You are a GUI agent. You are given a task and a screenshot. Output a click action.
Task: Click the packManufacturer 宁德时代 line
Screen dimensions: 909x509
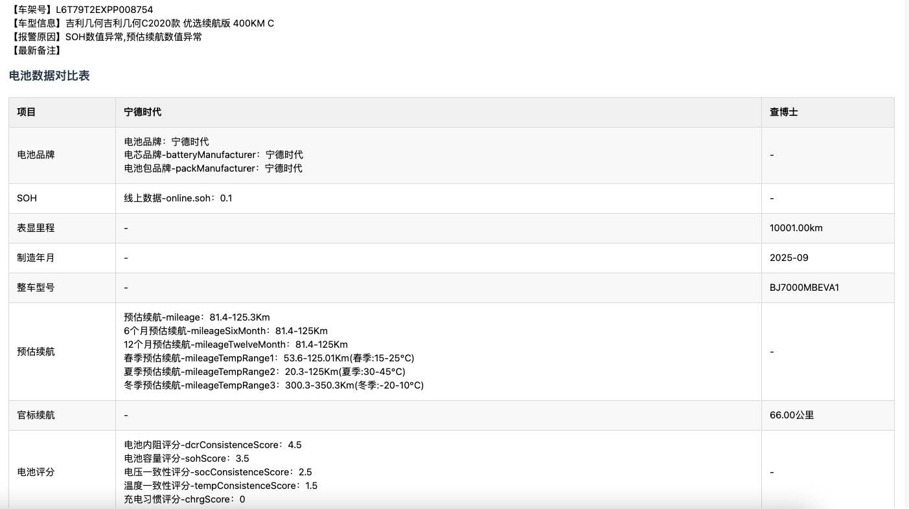(213, 169)
